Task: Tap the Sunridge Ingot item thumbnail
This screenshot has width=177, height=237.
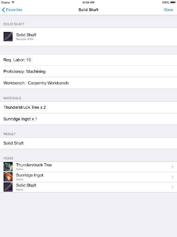Action: click(x=8, y=177)
